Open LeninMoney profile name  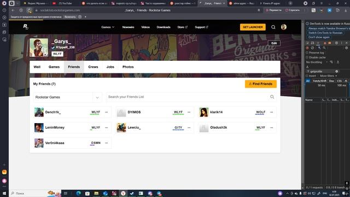55,128
